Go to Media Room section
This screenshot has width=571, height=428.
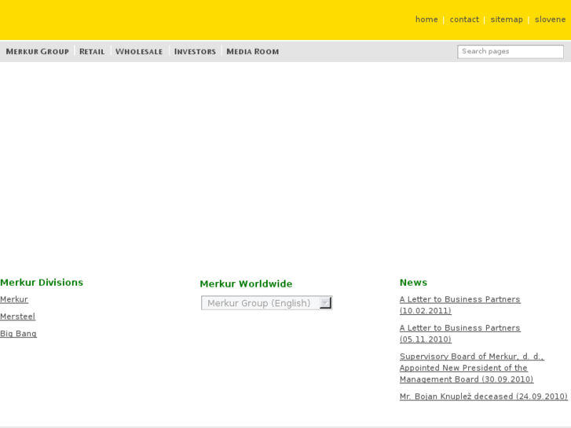point(253,51)
